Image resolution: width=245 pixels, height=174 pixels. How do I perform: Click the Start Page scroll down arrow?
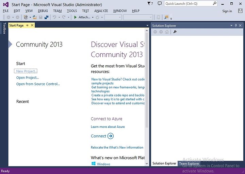click(147, 164)
